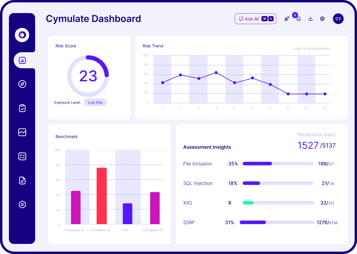Open the document report sidebar icon
Viewport: 357px width, 254px height.
point(22,180)
